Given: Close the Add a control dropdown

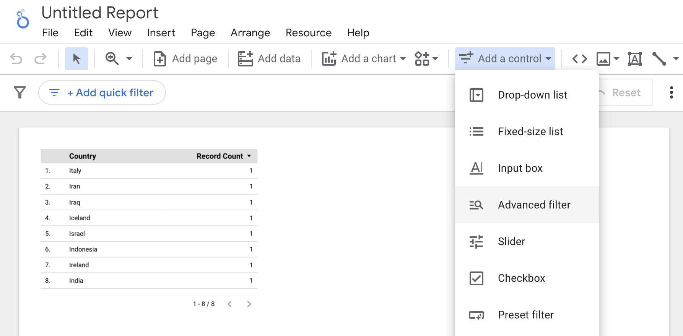Looking at the screenshot, I should pyautogui.click(x=505, y=59).
